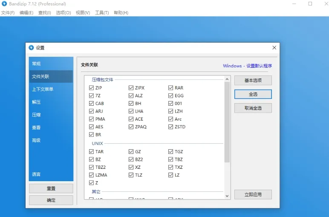329x217 pixels.
Task: Uncheck the TBZ association
Action: click(170, 159)
